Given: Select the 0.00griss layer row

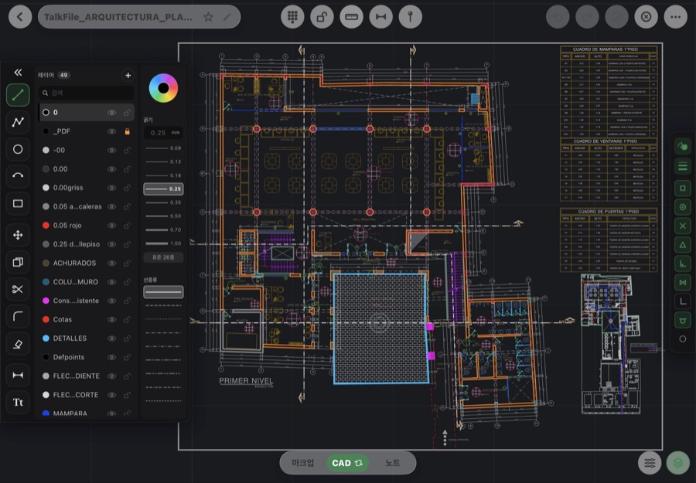Looking at the screenshot, I should pyautogui.click(x=86, y=188).
